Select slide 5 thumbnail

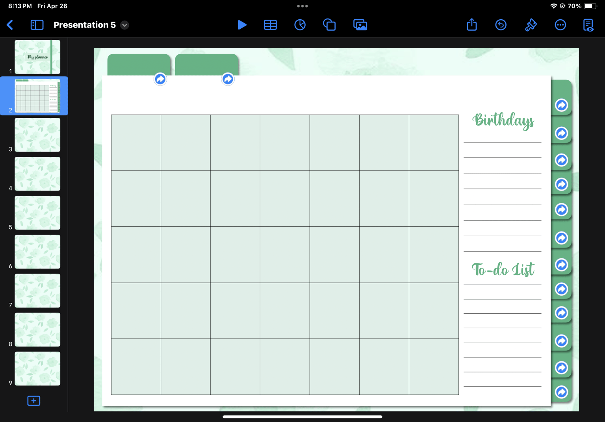coord(37,213)
